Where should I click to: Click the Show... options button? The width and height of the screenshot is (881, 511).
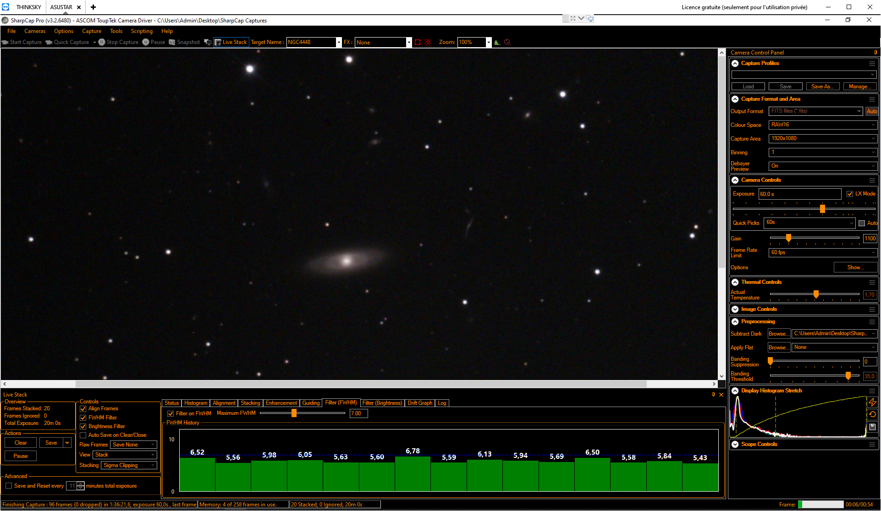855,267
